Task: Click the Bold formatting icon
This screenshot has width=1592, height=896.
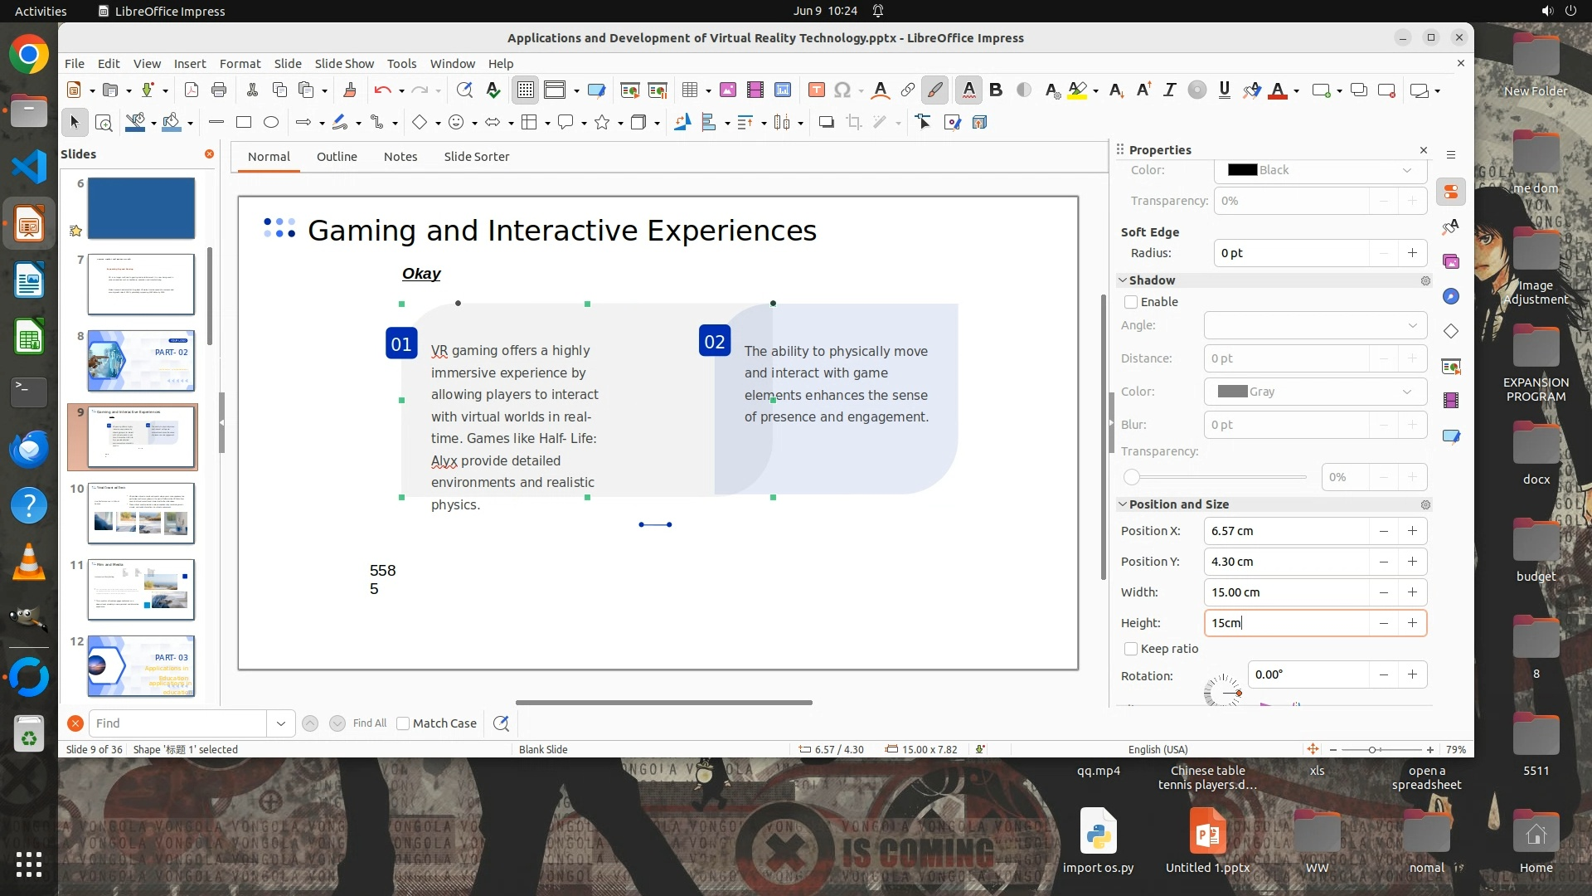Action: pyautogui.click(x=996, y=90)
